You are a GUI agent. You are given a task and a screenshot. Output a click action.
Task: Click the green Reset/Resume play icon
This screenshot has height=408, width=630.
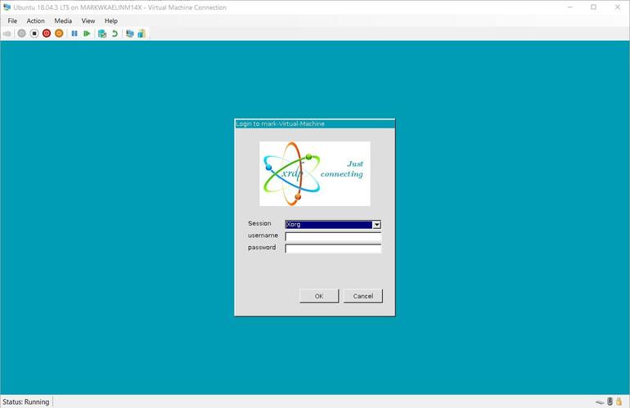[x=87, y=34]
